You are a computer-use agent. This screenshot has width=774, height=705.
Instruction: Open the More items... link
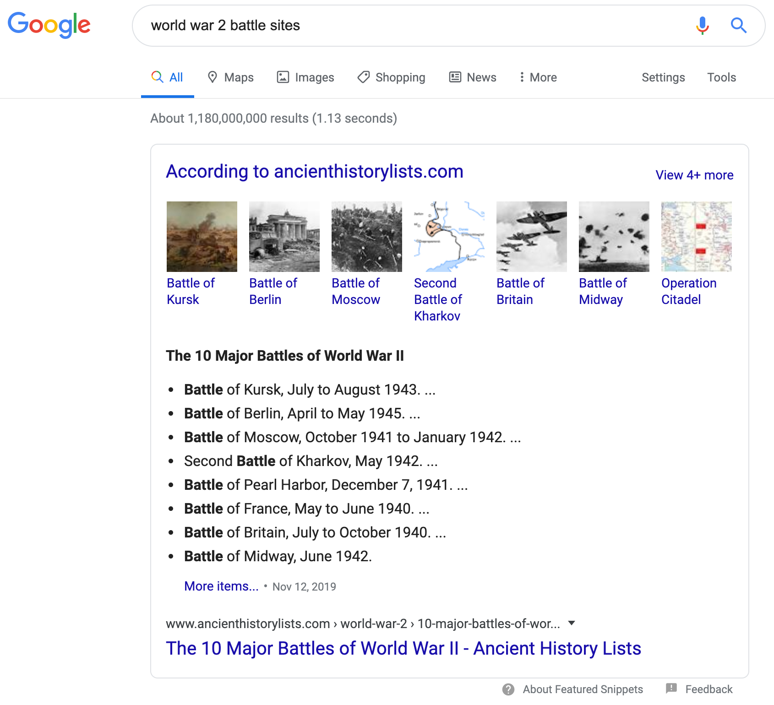[221, 586]
